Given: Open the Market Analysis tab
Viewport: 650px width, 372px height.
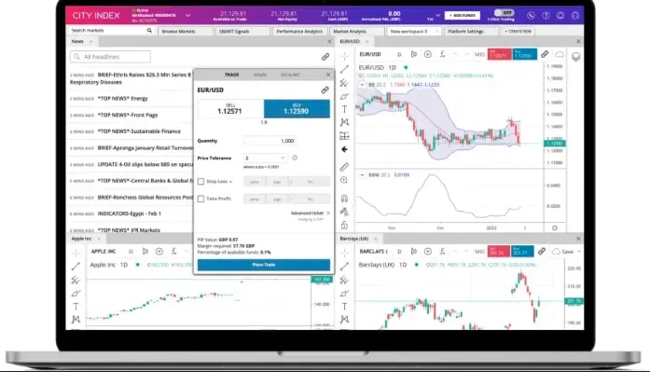Looking at the screenshot, I should click(356, 32).
